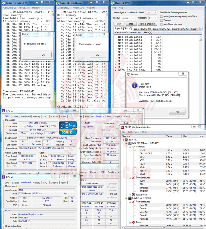The image size is (206, 229).
Task: Collapse the Intel Core i7 3770K node
Action: coord(126,198)
